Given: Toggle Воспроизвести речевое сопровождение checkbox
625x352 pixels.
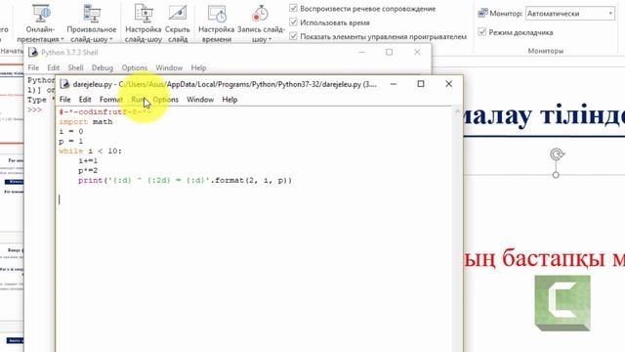Looking at the screenshot, I should tap(293, 8).
